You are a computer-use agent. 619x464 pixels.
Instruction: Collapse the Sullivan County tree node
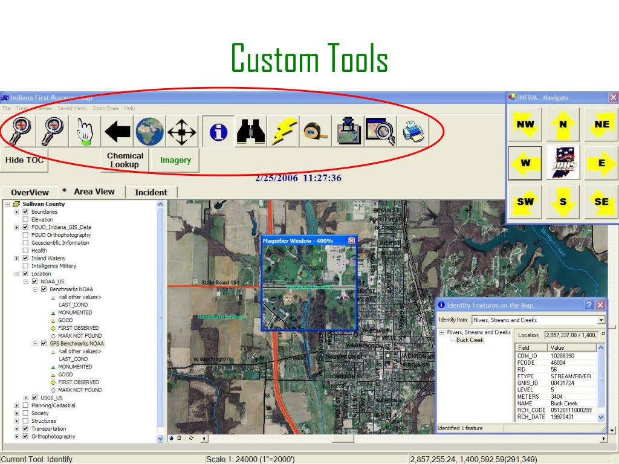coord(7,204)
